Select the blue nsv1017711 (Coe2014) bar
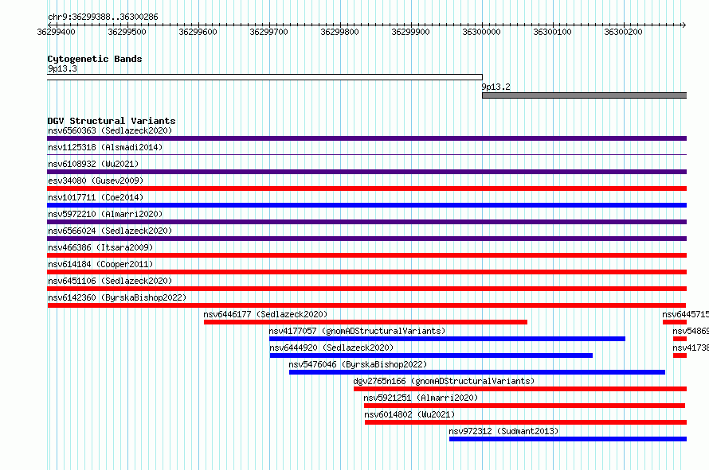Screen dimensions: 709x470 point(366,205)
